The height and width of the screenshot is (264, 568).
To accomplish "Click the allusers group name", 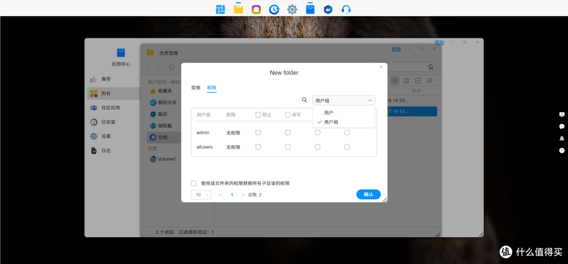I will (205, 147).
